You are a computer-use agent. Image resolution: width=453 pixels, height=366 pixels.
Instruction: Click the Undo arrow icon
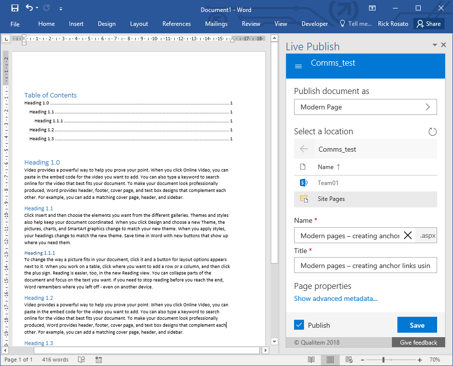tap(29, 8)
